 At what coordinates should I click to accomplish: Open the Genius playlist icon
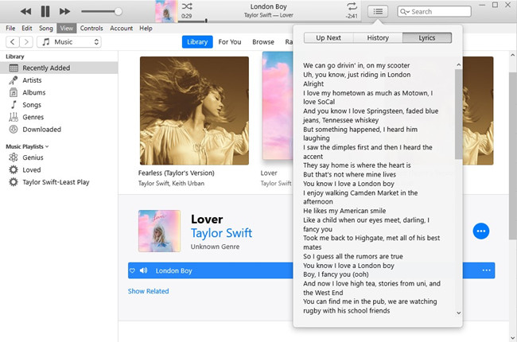pos(14,157)
